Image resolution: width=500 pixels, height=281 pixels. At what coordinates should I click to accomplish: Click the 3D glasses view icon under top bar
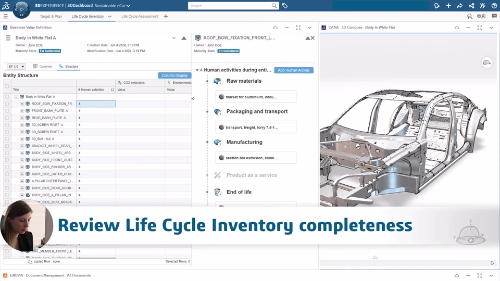[x=481, y=16]
